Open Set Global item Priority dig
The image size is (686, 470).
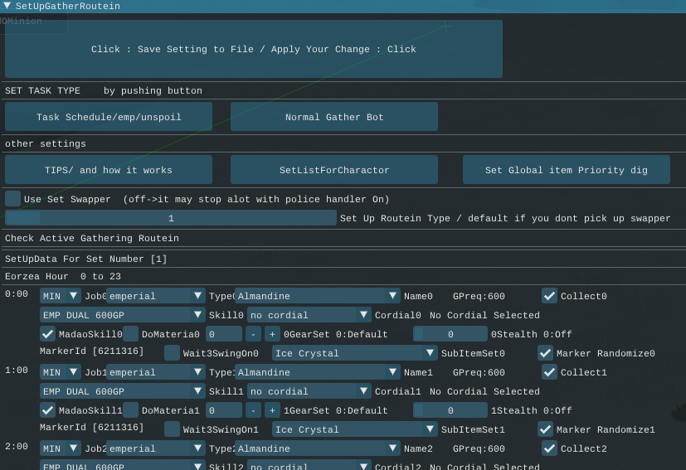pos(566,170)
